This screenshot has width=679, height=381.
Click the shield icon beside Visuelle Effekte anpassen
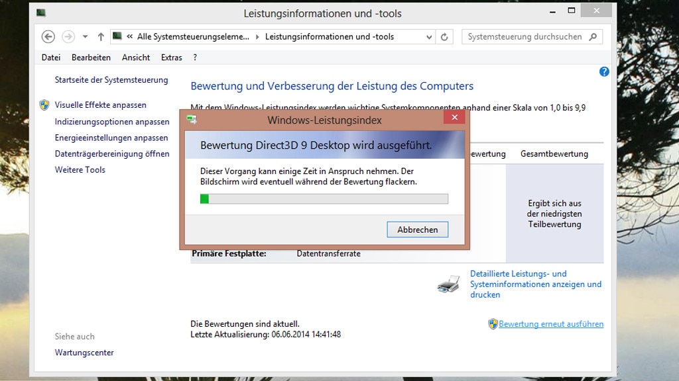pyautogui.click(x=44, y=105)
